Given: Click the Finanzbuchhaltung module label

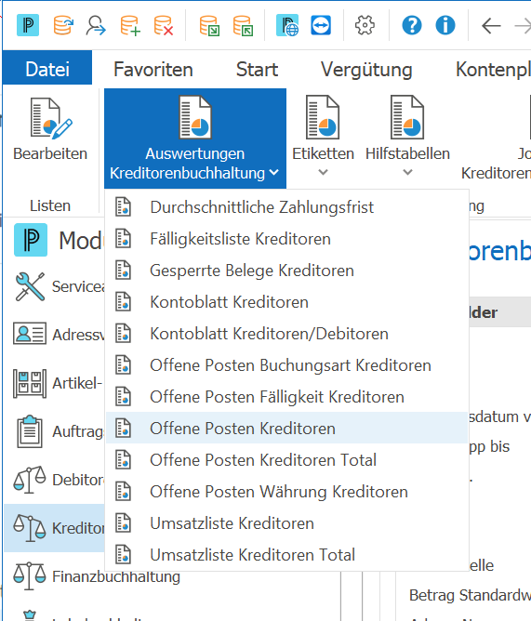Looking at the screenshot, I should pyautogui.click(x=116, y=576).
